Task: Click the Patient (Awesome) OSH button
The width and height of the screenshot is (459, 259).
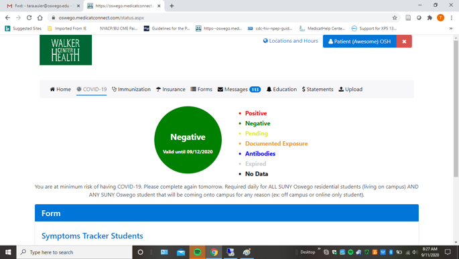Action: [x=359, y=41]
